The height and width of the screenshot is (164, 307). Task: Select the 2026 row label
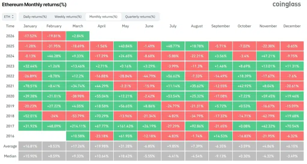point(10,36)
